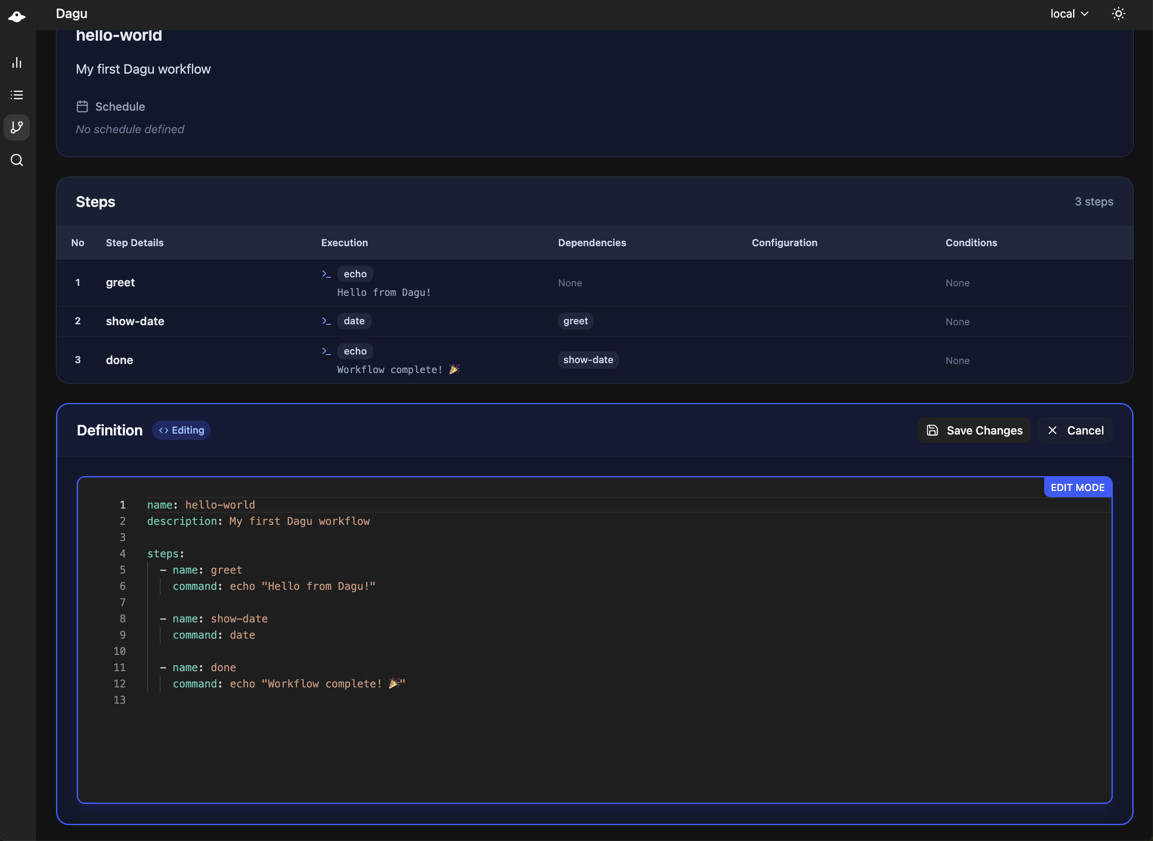Open the search sidebar icon

pyautogui.click(x=17, y=160)
